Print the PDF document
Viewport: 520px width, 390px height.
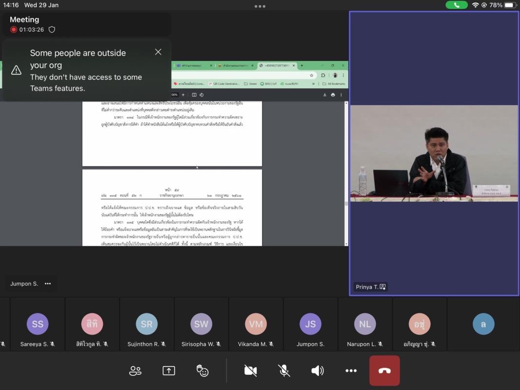point(333,95)
